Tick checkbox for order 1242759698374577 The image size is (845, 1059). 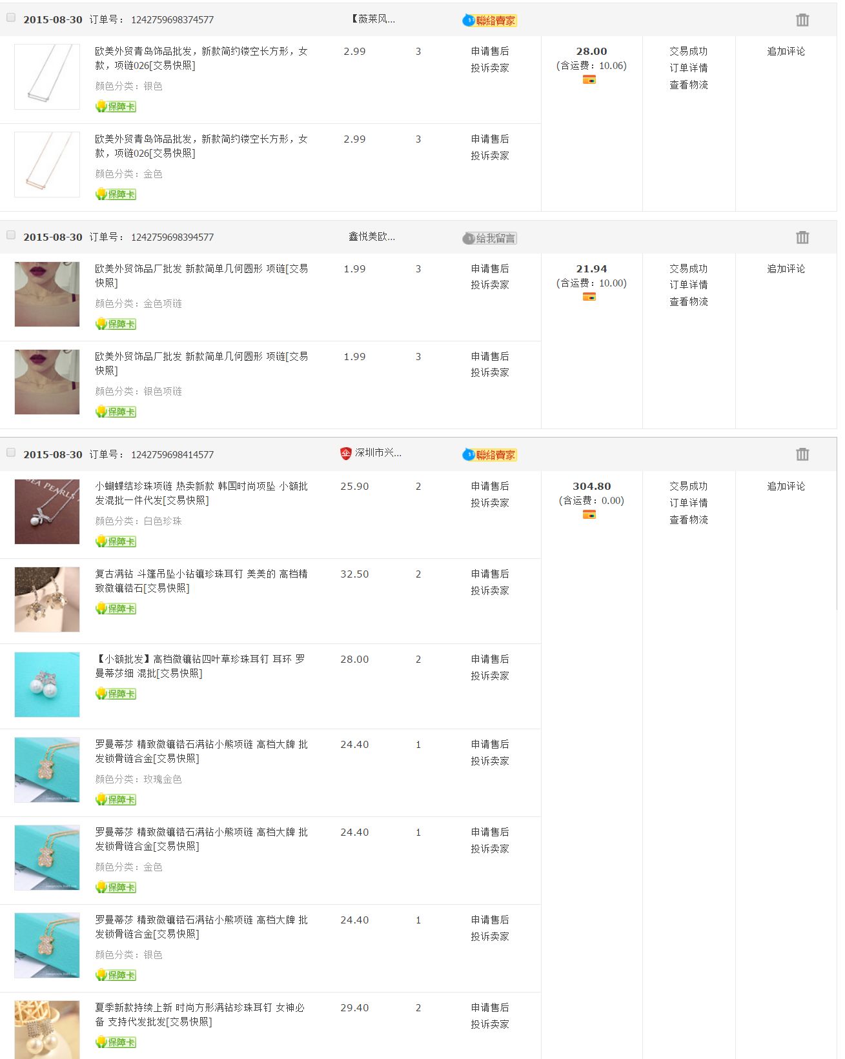pyautogui.click(x=11, y=18)
